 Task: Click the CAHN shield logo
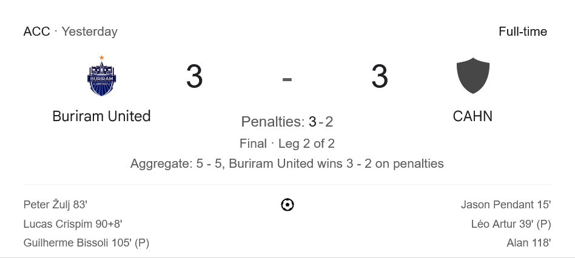pyautogui.click(x=472, y=76)
